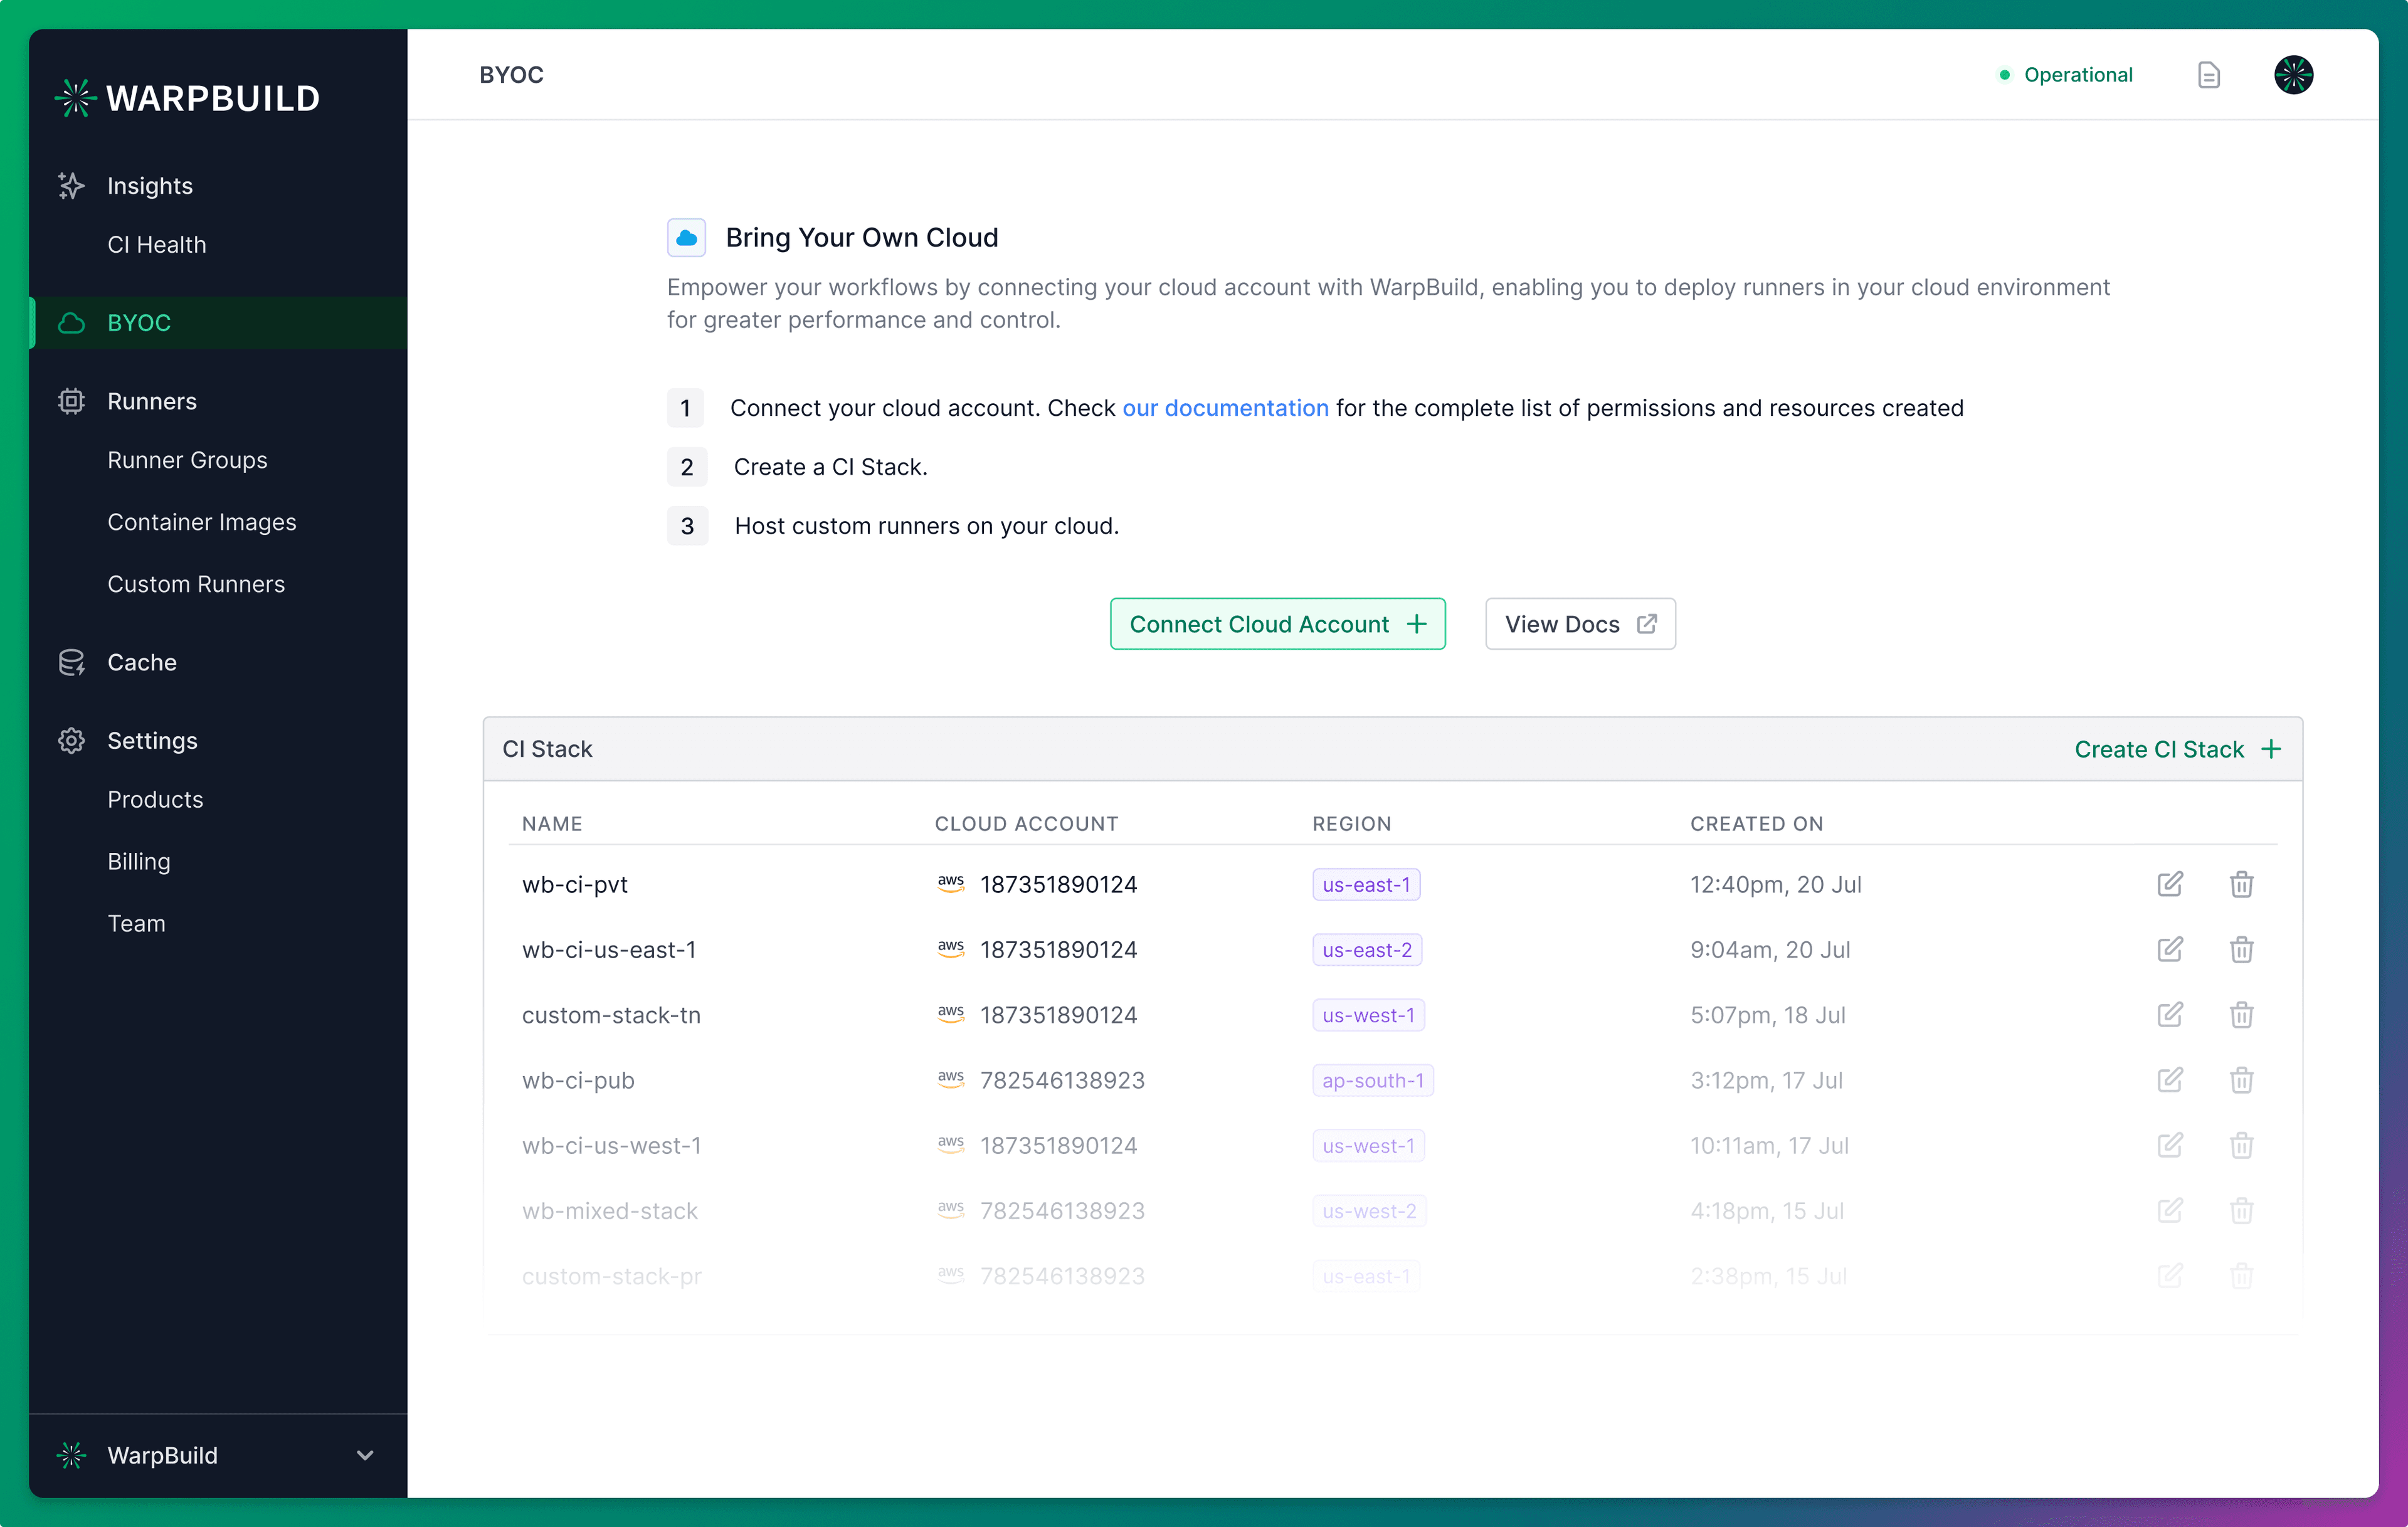Follow the 'our documentation' link
This screenshot has width=2408, height=1527.
point(1225,408)
